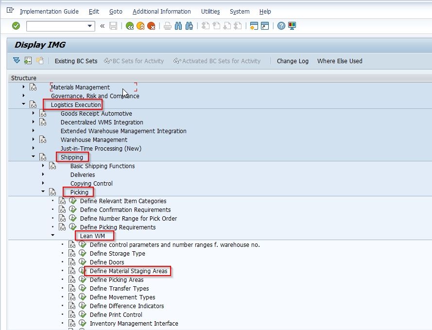Open the Additional Information menu
The height and width of the screenshot is (330, 432).
[162, 12]
